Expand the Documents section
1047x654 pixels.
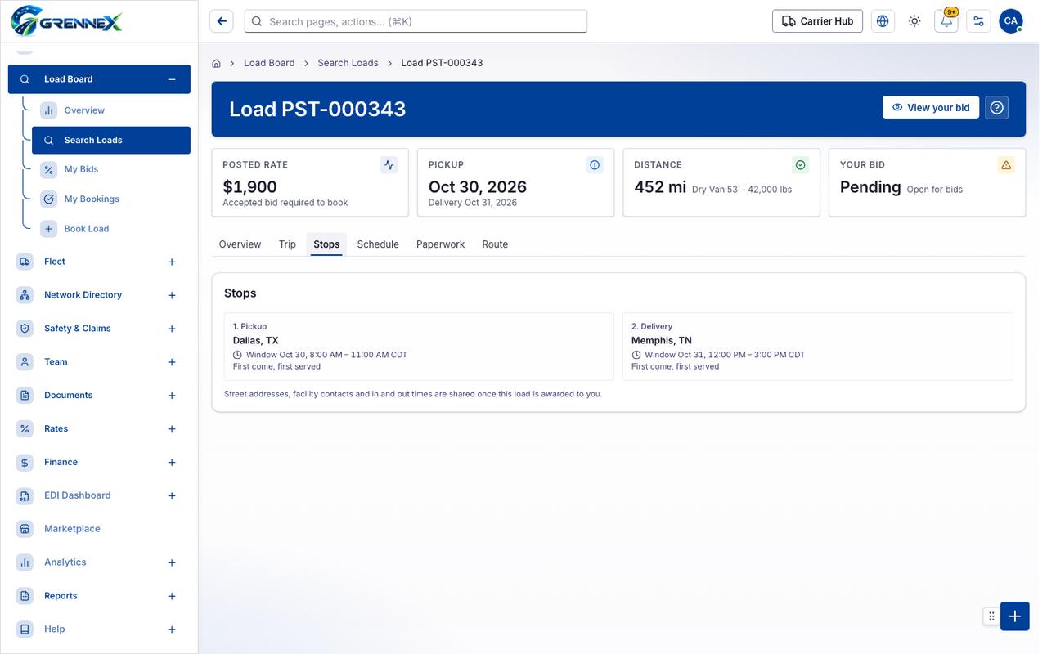click(172, 396)
